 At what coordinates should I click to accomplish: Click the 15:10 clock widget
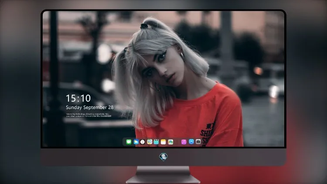click(x=78, y=98)
